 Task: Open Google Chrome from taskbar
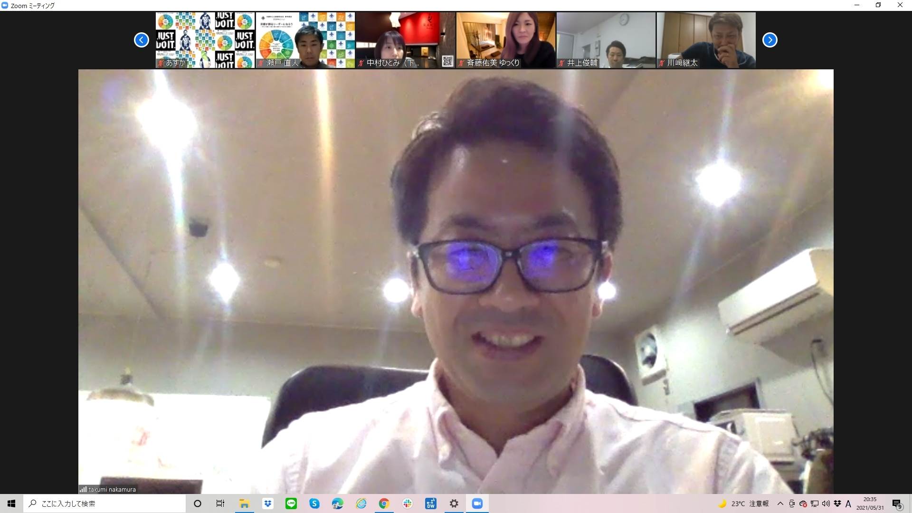pyautogui.click(x=384, y=503)
